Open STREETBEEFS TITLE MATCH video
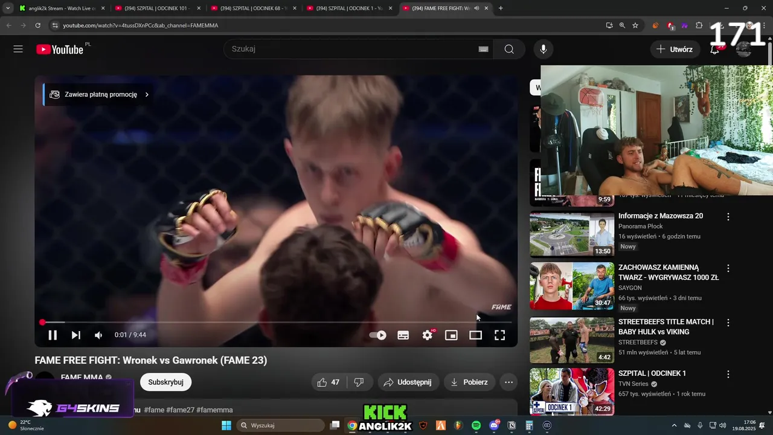773x435 pixels. (x=666, y=327)
